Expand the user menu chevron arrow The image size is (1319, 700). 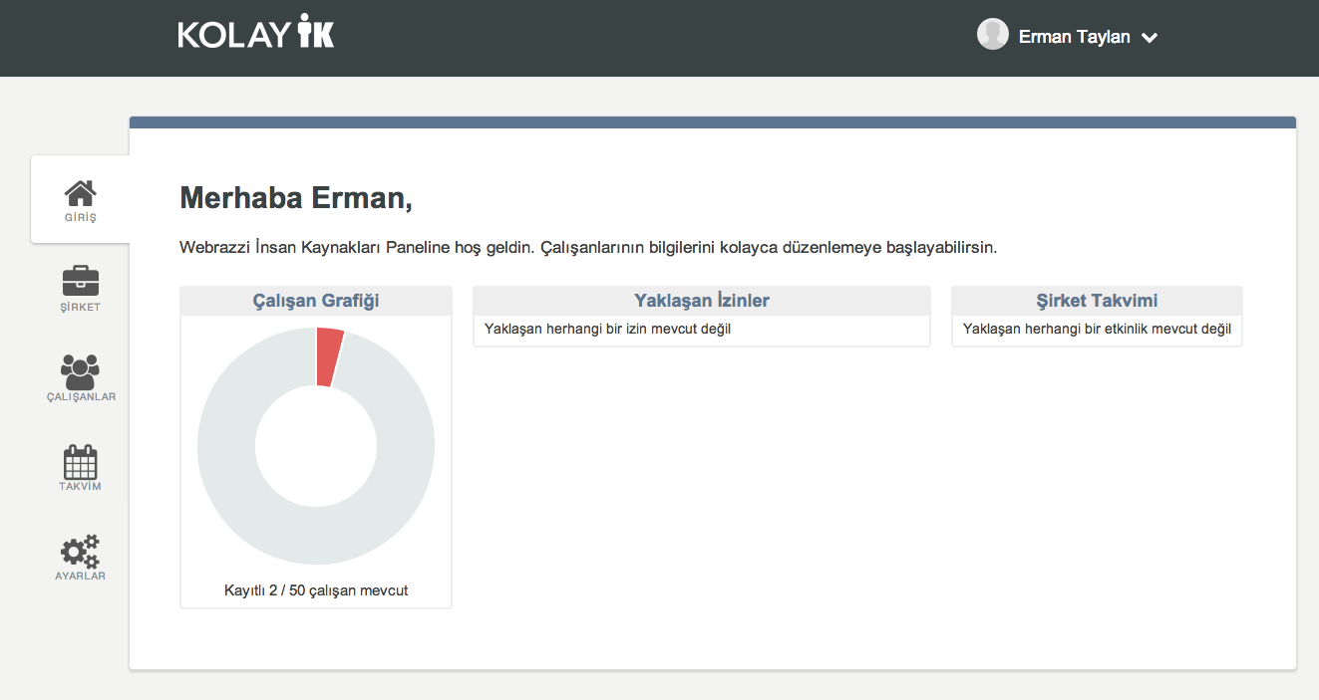pyautogui.click(x=1150, y=38)
